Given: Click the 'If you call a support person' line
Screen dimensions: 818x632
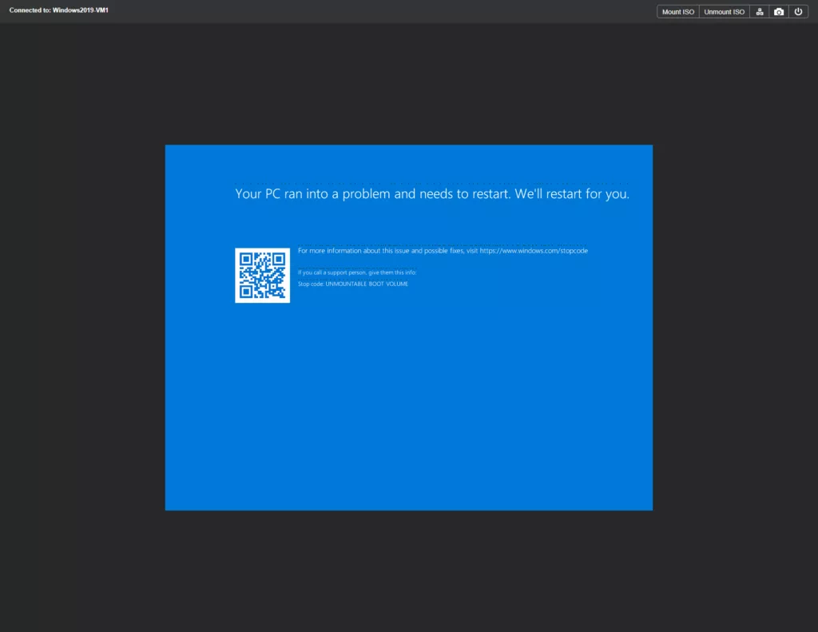Looking at the screenshot, I should 356,272.
